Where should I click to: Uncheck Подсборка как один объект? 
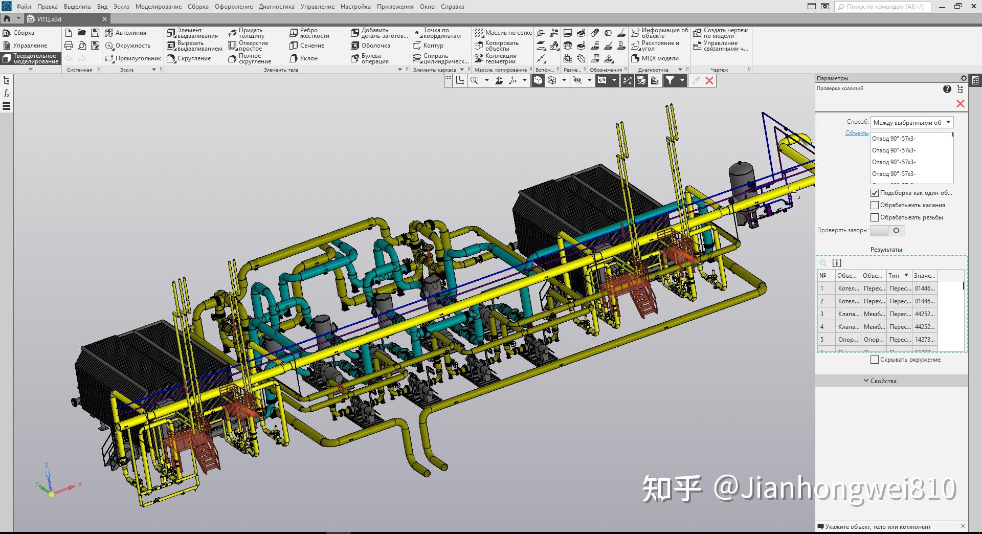point(876,193)
